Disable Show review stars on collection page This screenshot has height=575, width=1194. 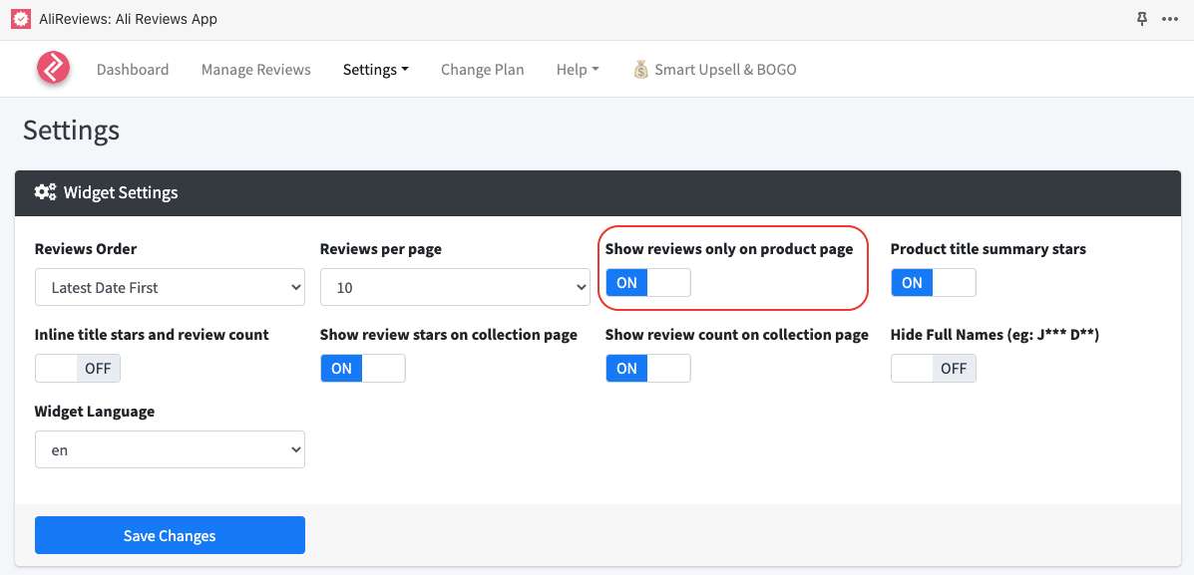coord(362,369)
